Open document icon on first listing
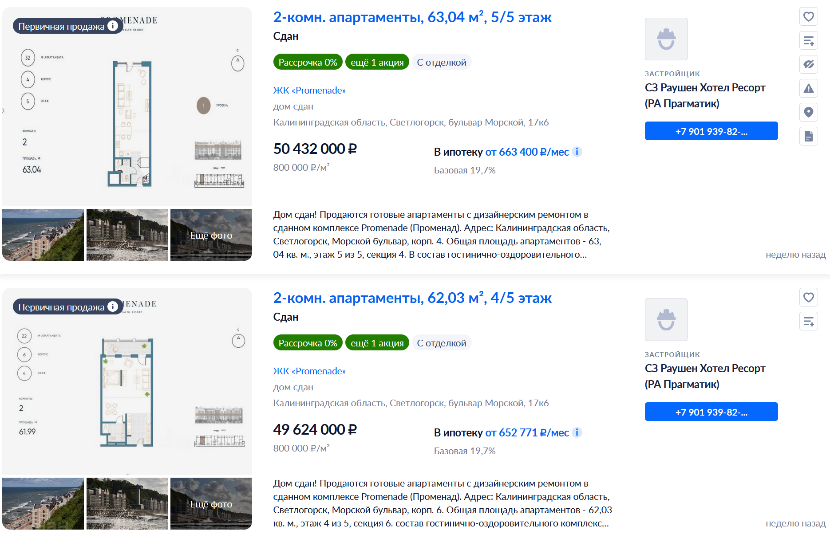This screenshot has height=538, width=830. click(x=808, y=136)
